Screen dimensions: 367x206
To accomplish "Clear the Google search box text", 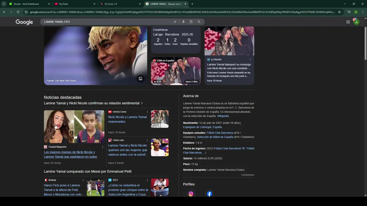I will (x=175, y=22).
